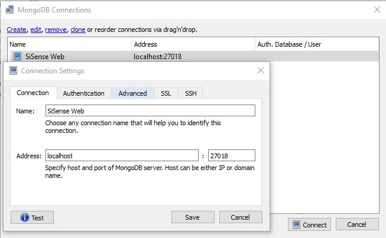This screenshot has height=238, width=386.
Task: Sort by Address column header
Action: coord(193,44)
